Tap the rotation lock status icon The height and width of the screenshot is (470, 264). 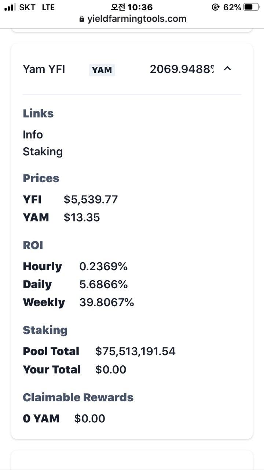tap(216, 7)
